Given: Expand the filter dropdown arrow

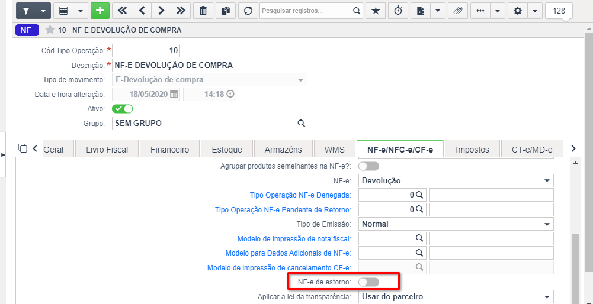Looking at the screenshot, I should 43,11.
